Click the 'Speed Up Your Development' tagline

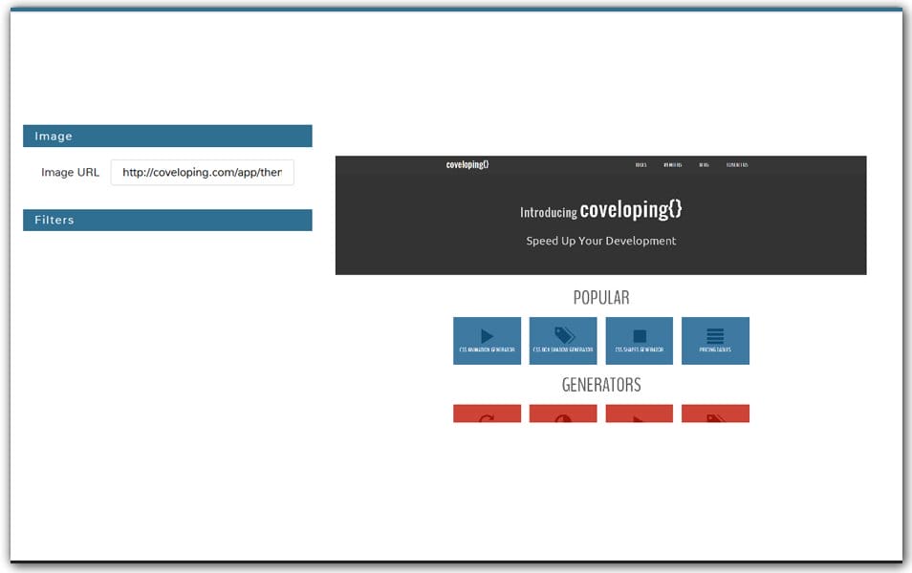pos(601,241)
